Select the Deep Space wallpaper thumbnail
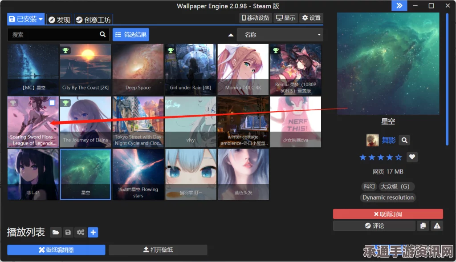This screenshot has height=262, width=456. point(138,69)
